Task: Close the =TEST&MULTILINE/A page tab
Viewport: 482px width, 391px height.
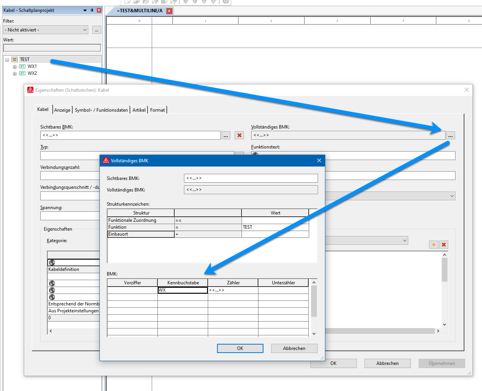Action: click(x=169, y=11)
